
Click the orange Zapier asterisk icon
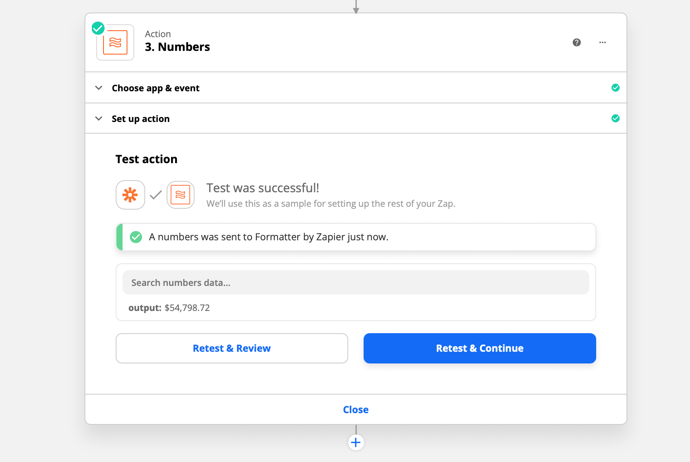130,195
